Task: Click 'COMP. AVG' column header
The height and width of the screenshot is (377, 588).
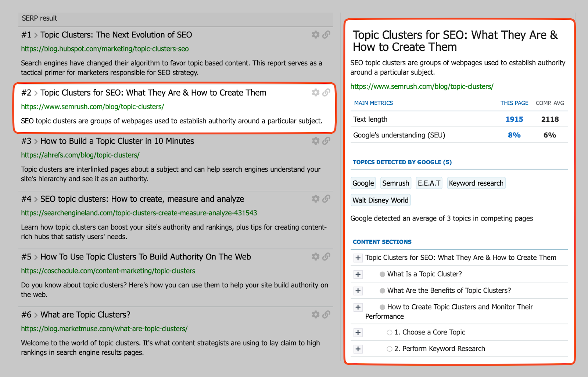Action: 550,103
